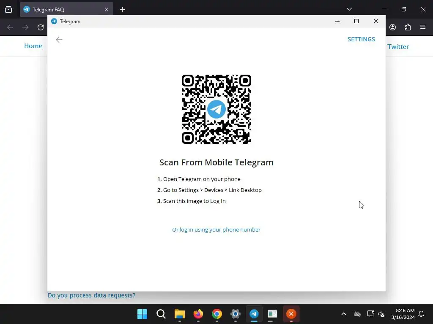This screenshot has width=433, height=324.
Task: Restore down the browser window
Action: (404, 9)
